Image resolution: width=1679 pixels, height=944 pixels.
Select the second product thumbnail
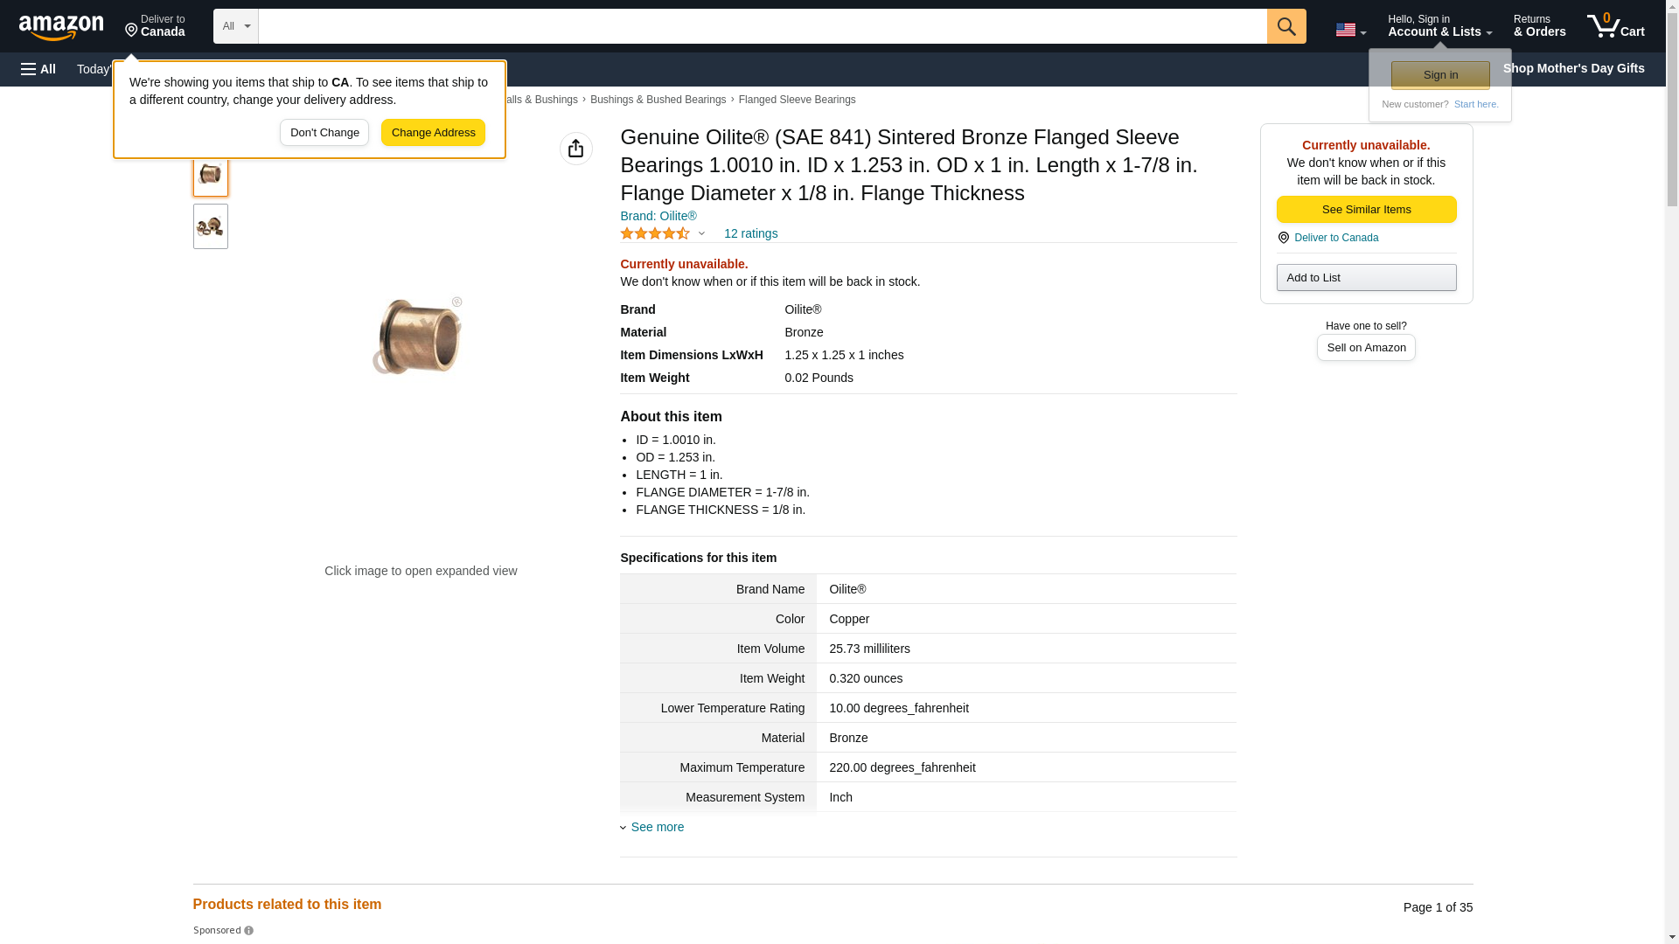tap(210, 226)
